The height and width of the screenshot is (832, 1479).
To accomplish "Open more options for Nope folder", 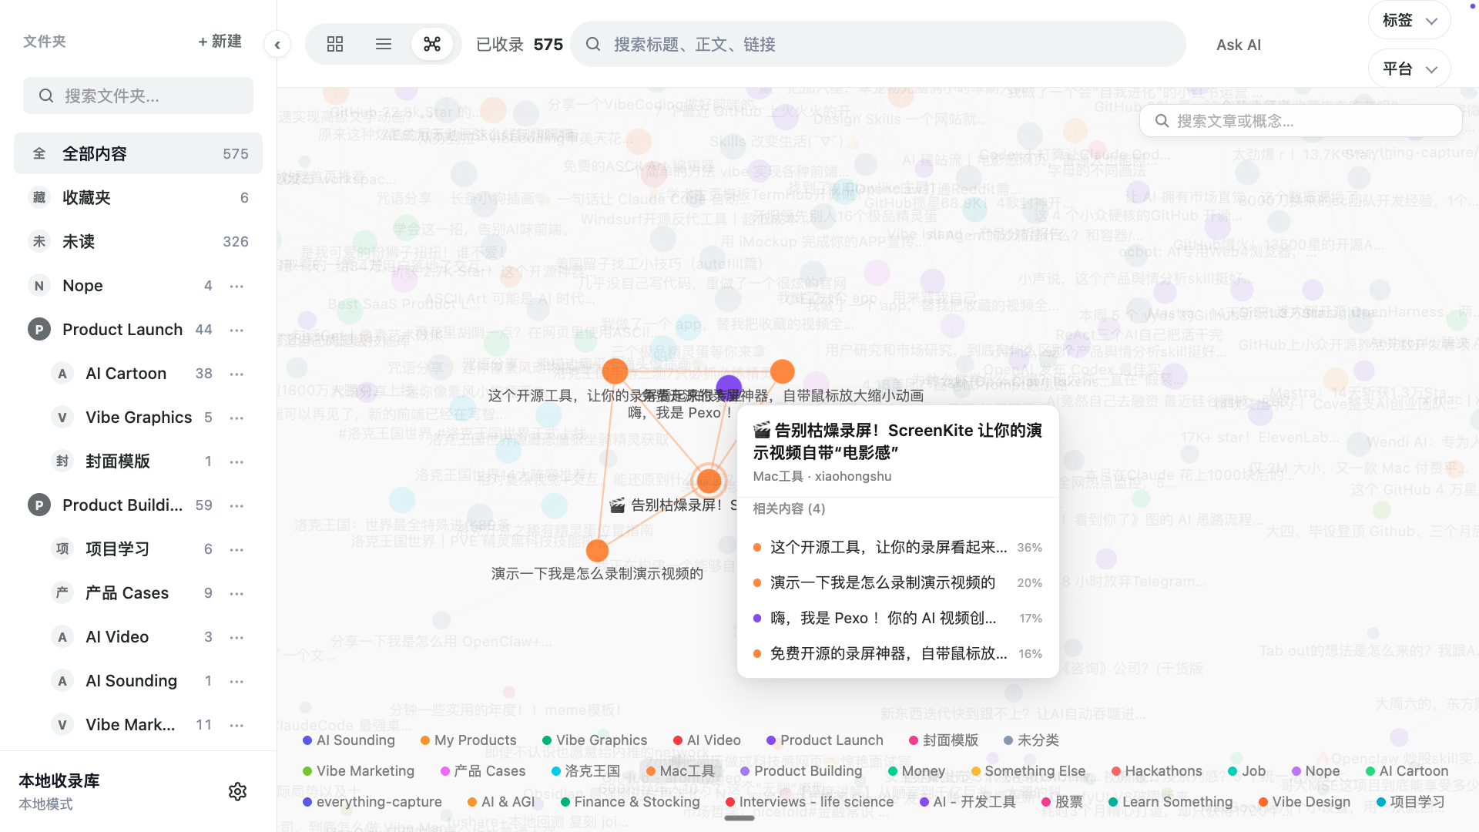I will (236, 286).
